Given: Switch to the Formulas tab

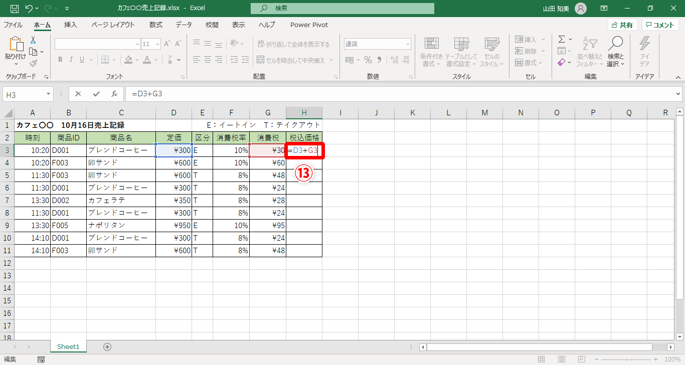Looking at the screenshot, I should pos(156,25).
